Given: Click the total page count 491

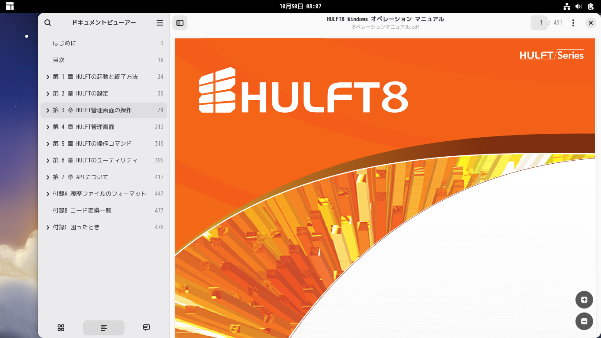Looking at the screenshot, I should 558,23.
